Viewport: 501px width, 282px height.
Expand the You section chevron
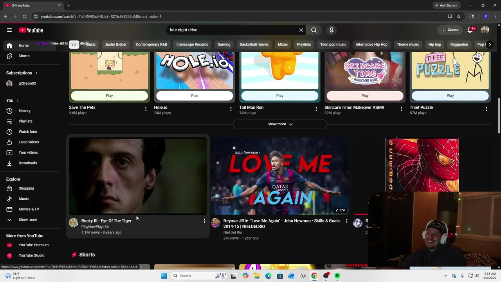pos(17,101)
